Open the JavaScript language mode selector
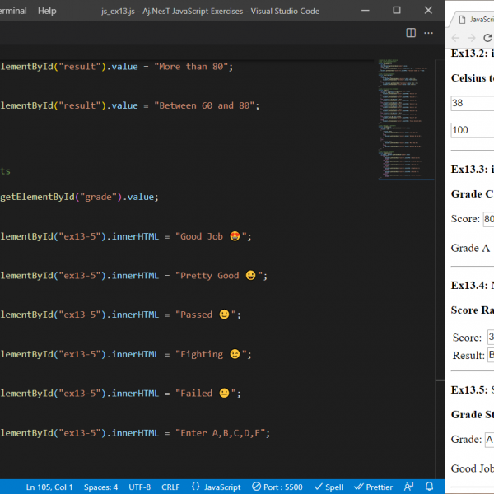 click(216, 487)
